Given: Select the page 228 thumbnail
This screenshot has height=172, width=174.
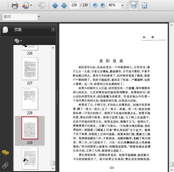Looking at the screenshot, I should click(30, 98).
